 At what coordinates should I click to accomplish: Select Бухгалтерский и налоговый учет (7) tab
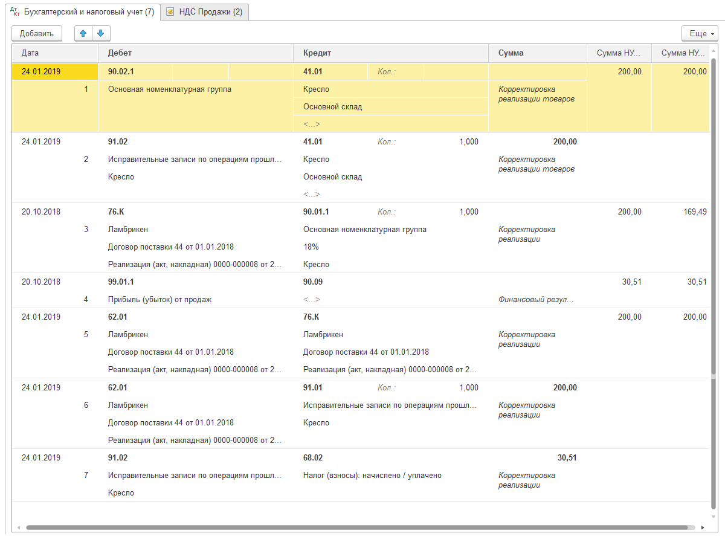point(83,12)
